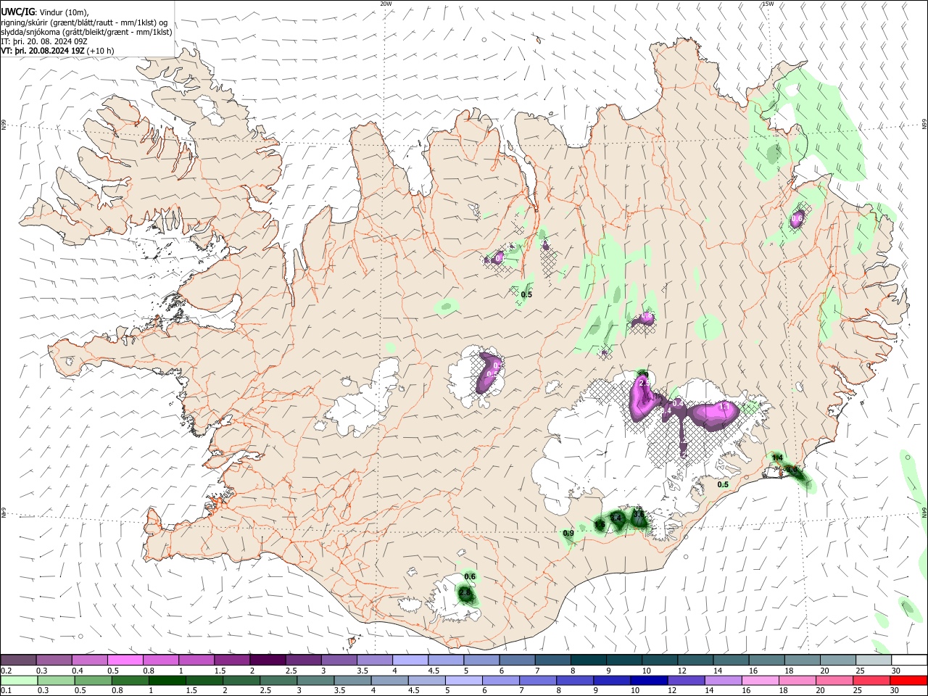Select the blue 8 swatch in the lower scale
928x696 pixels.
575,680
